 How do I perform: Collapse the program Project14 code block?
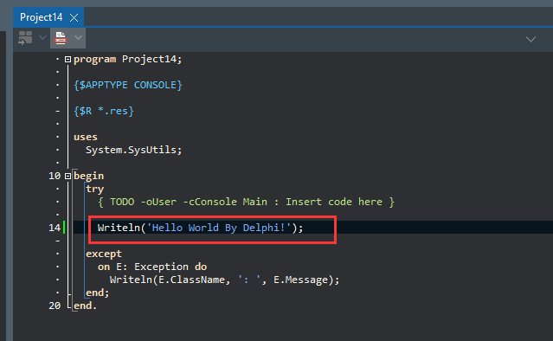coord(68,59)
